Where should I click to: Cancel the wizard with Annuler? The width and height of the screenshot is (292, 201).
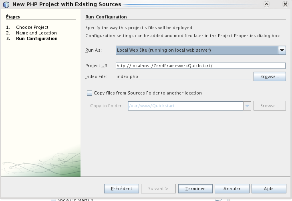click(232, 189)
